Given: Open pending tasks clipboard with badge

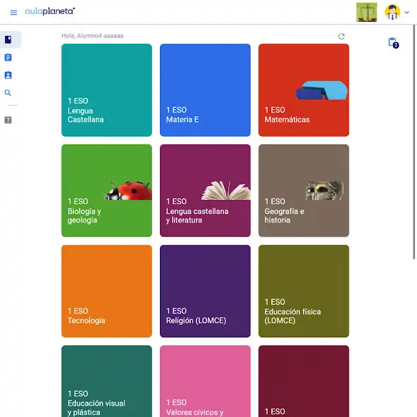Looking at the screenshot, I should point(393,43).
